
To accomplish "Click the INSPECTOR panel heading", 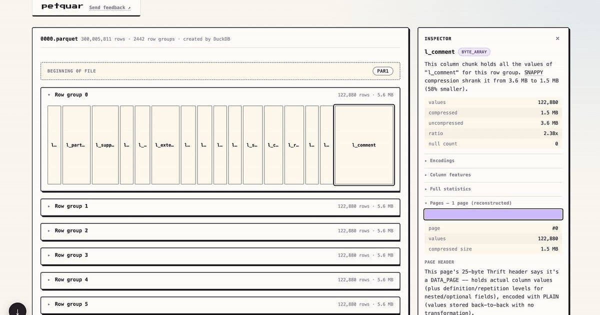I will [x=438, y=38].
